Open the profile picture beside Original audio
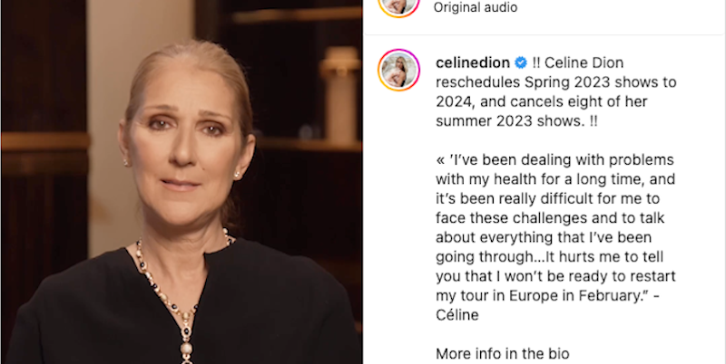This screenshot has height=364, width=726. [x=398, y=5]
